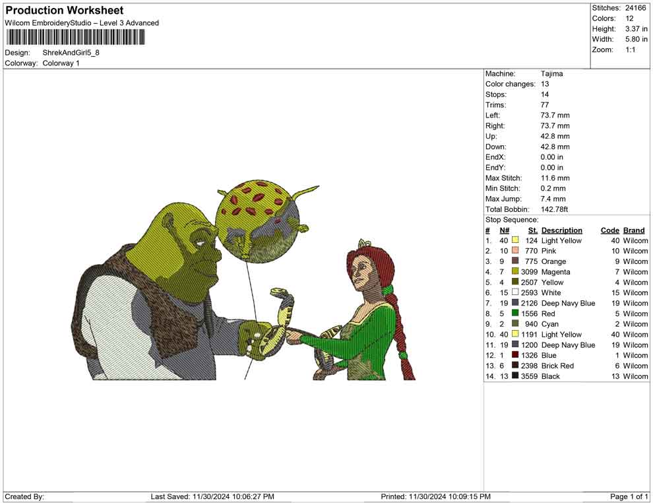Click the 'Brick Red' description in row 13

tap(557, 366)
